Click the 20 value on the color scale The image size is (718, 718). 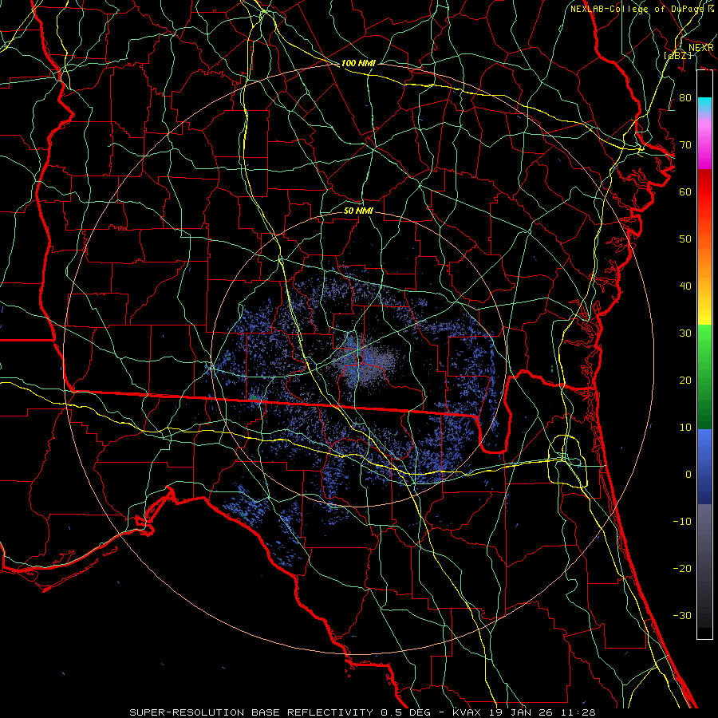[685, 381]
